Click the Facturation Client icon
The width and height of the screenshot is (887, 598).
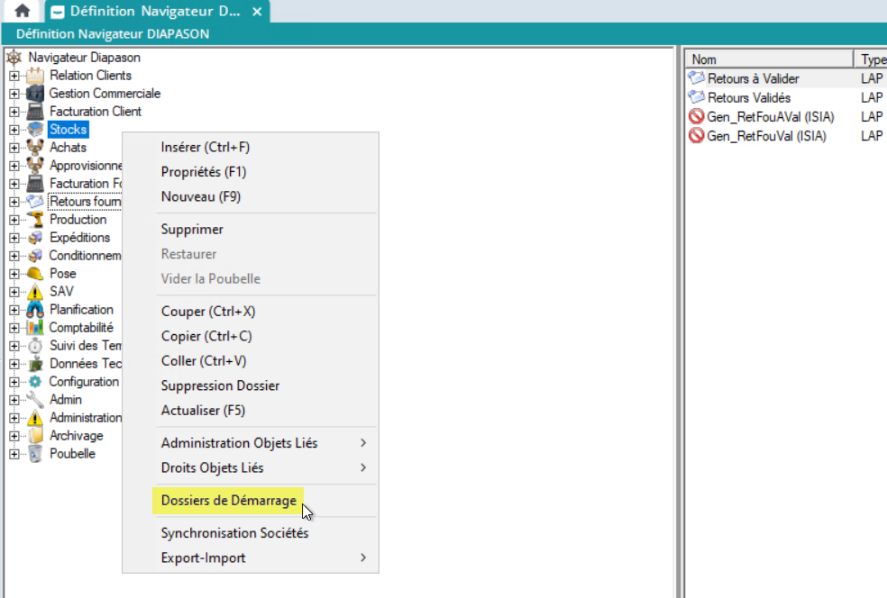35,112
